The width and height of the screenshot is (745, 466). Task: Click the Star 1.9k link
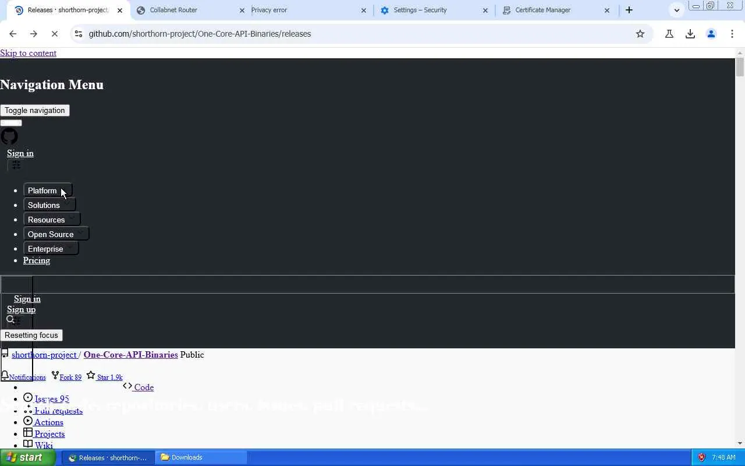(110, 377)
